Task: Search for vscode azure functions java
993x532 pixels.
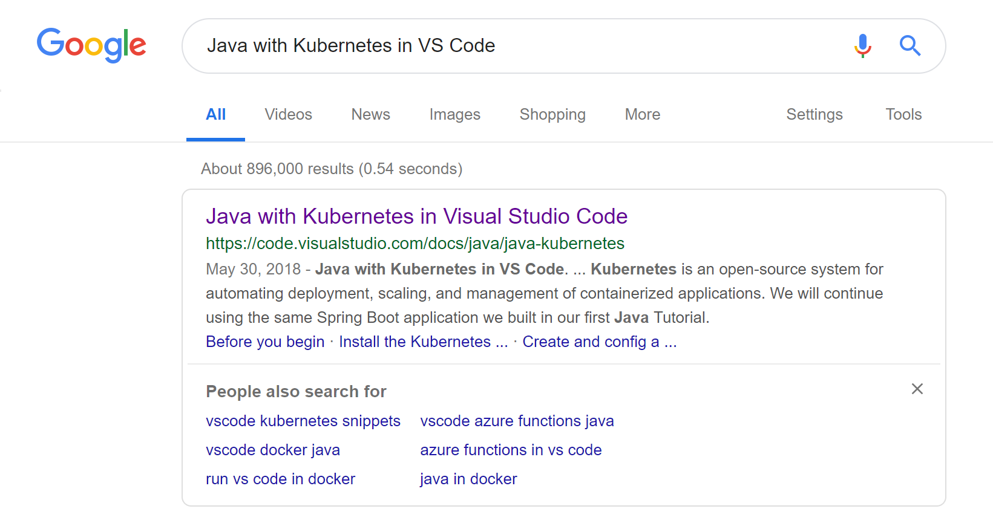Action: tap(517, 421)
